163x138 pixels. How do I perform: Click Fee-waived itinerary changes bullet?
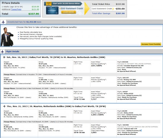point(31,34)
